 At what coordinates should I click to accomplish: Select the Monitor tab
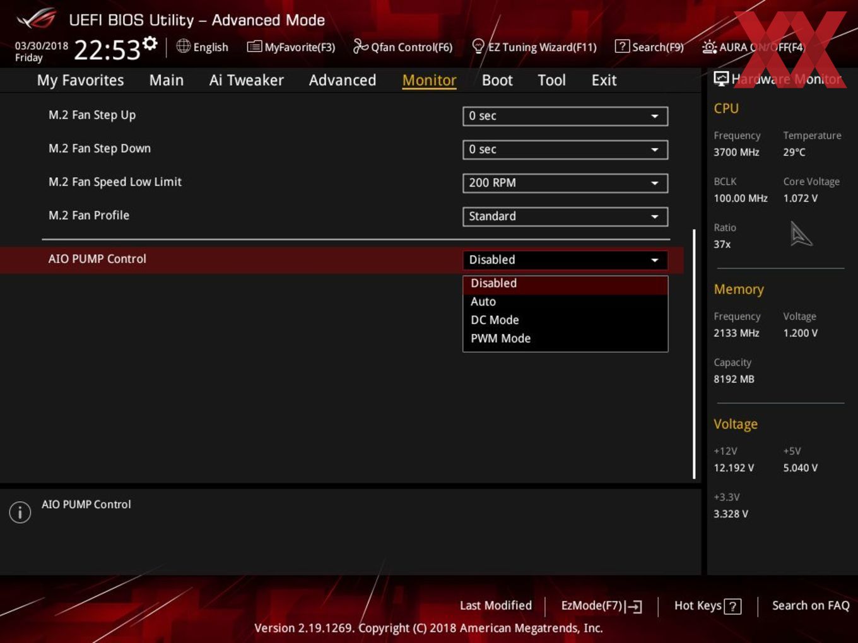pyautogui.click(x=429, y=80)
